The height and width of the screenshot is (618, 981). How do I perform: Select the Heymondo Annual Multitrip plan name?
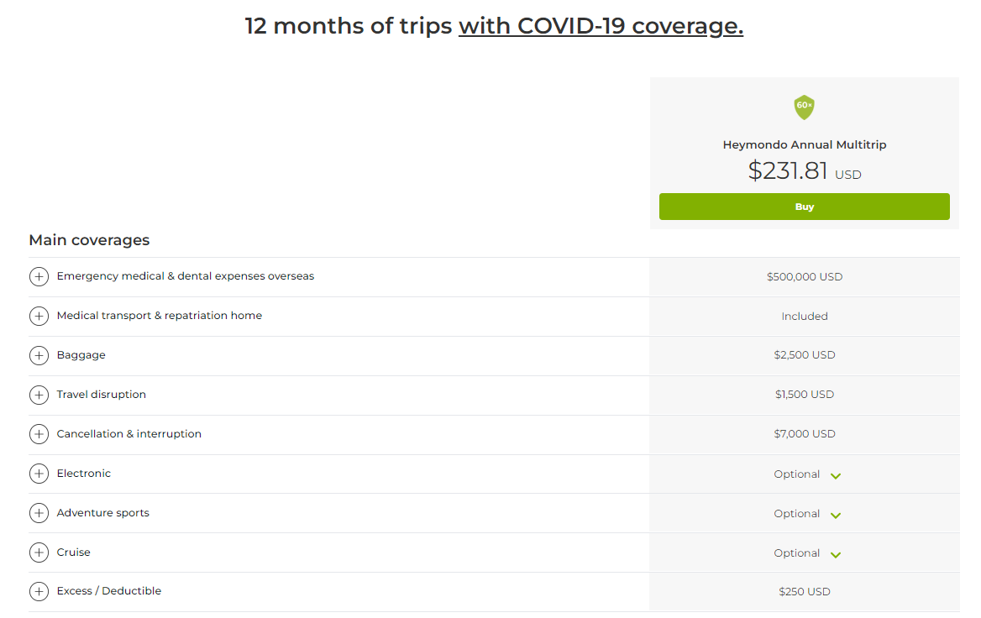[804, 144]
